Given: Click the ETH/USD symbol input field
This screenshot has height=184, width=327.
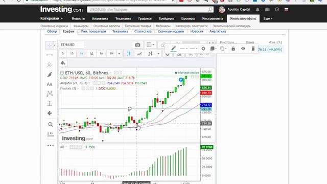Looking at the screenshot, I should tap(72, 45).
